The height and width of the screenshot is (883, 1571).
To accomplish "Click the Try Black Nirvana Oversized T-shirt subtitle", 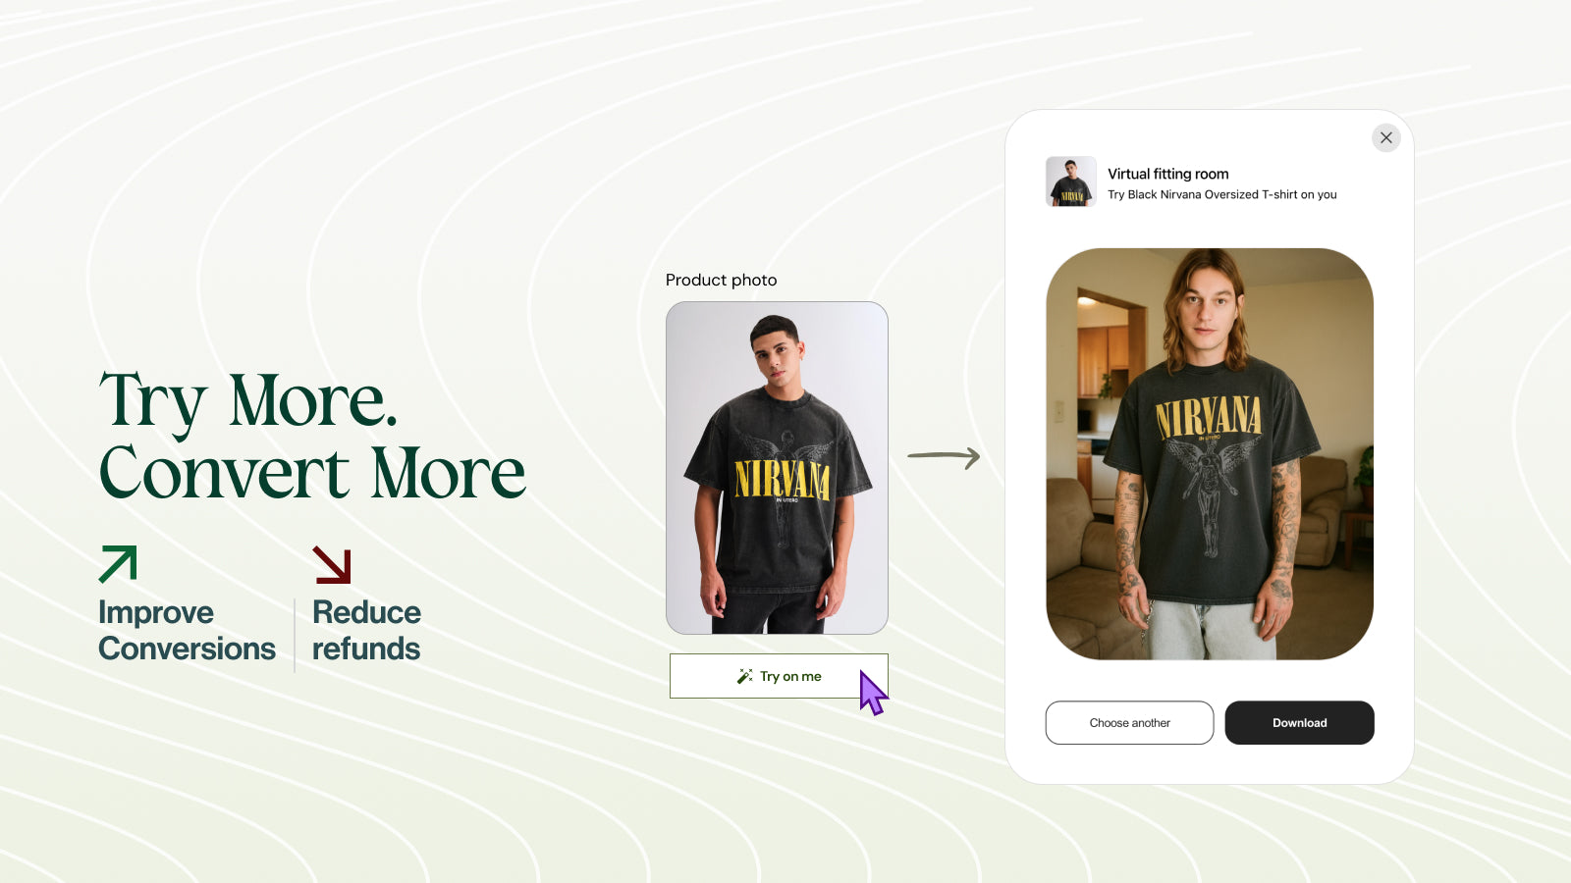I will tap(1222, 194).
